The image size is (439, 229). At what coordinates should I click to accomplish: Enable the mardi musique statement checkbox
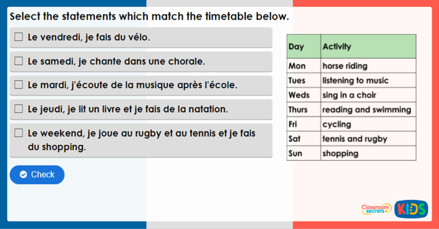tap(19, 85)
